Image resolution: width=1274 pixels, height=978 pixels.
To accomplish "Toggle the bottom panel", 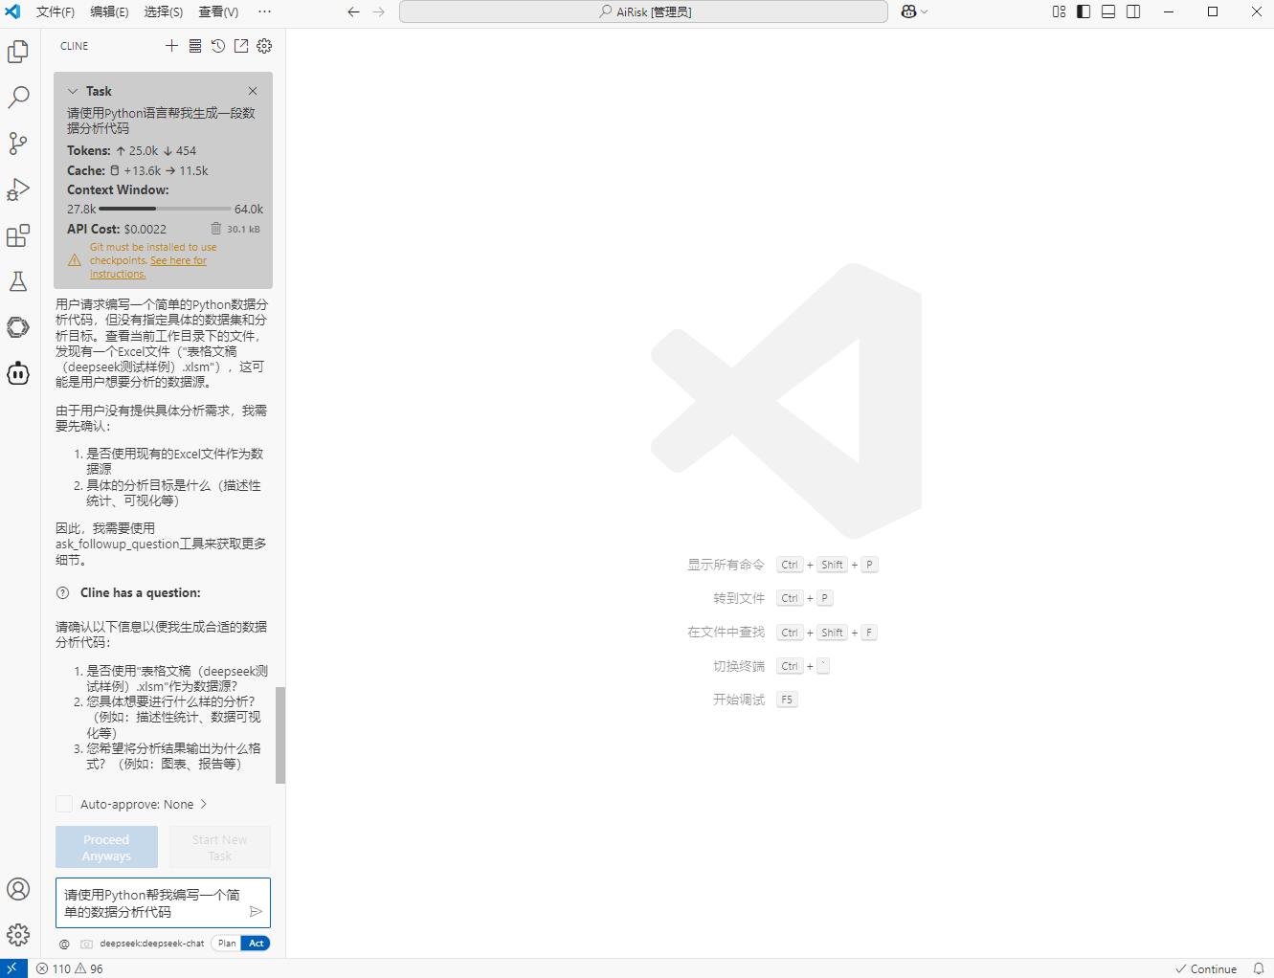I will tap(1108, 11).
